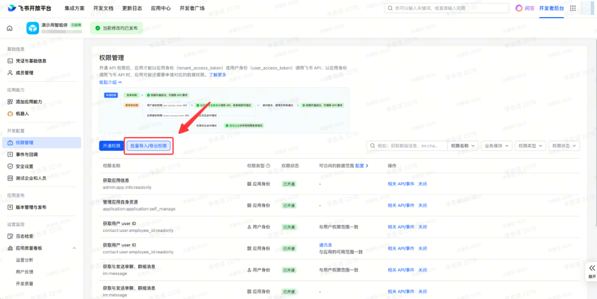Screen dimensions: 597x299
Task: Click the 测试企业和人员 sidebar icon
Action: 10,178
